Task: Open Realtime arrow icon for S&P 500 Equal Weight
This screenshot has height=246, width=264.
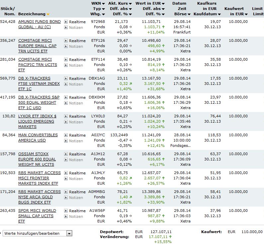Action: tap(66, 97)
